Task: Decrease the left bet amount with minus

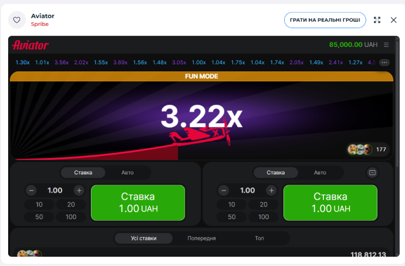Action: point(32,190)
